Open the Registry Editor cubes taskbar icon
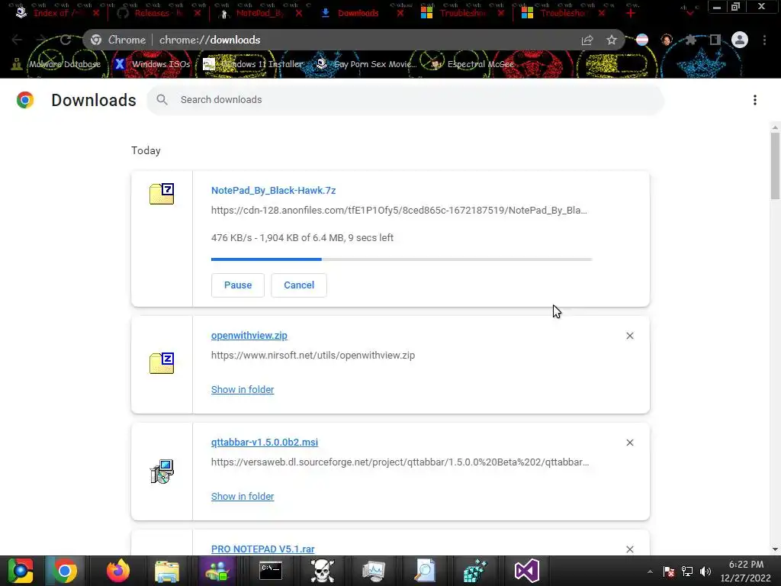Screen dimensions: 781x586 pos(474,571)
